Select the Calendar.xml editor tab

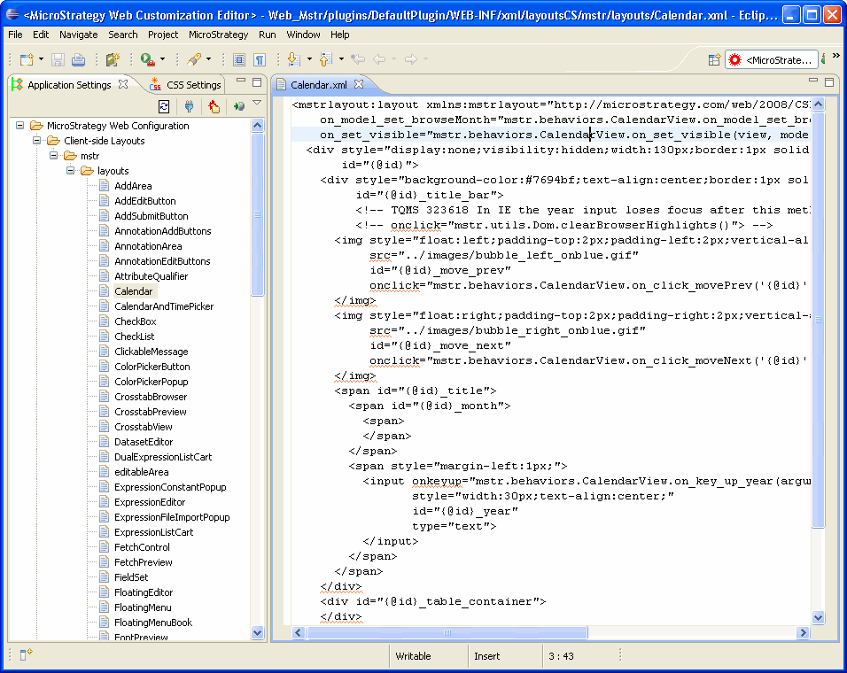(319, 85)
